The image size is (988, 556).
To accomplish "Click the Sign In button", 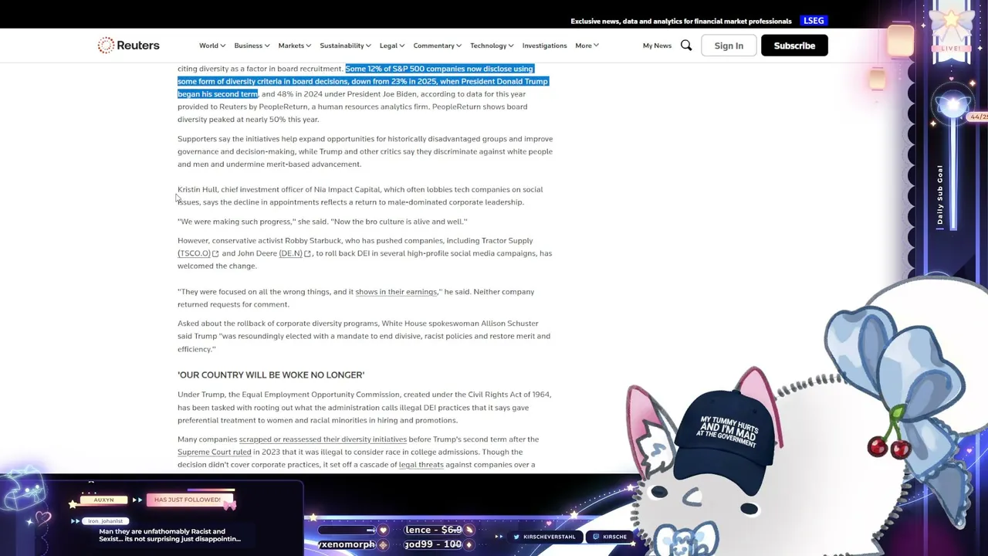I will click(x=729, y=46).
